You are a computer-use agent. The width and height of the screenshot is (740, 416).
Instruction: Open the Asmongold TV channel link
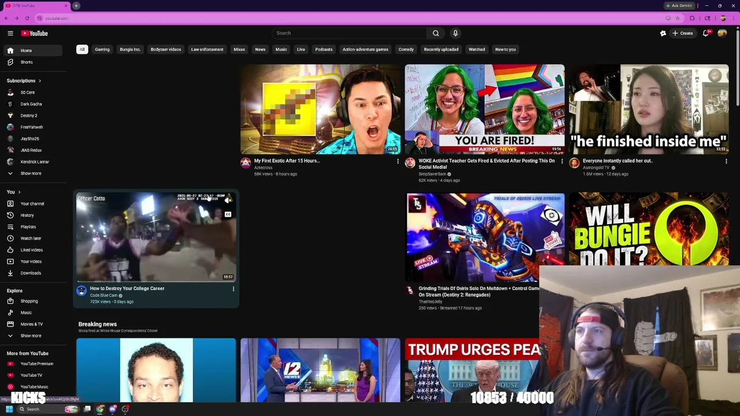596,168
